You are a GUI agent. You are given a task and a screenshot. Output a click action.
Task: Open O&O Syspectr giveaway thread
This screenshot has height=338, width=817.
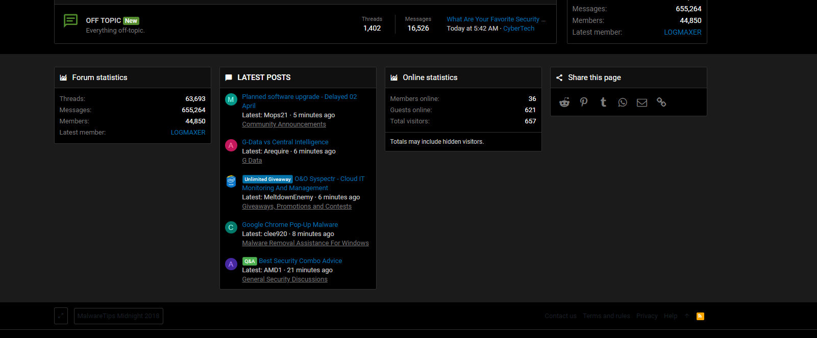pyautogui.click(x=329, y=179)
